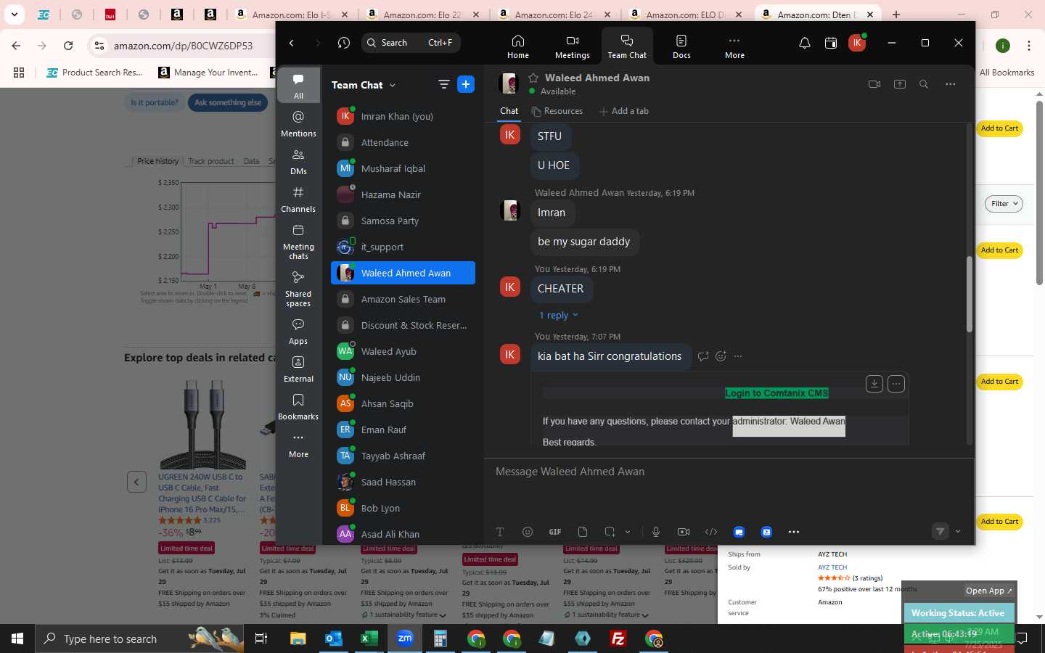Star the Waleed Ahmed Awan chat
Viewport: 1045px width, 653px height.
[533, 78]
